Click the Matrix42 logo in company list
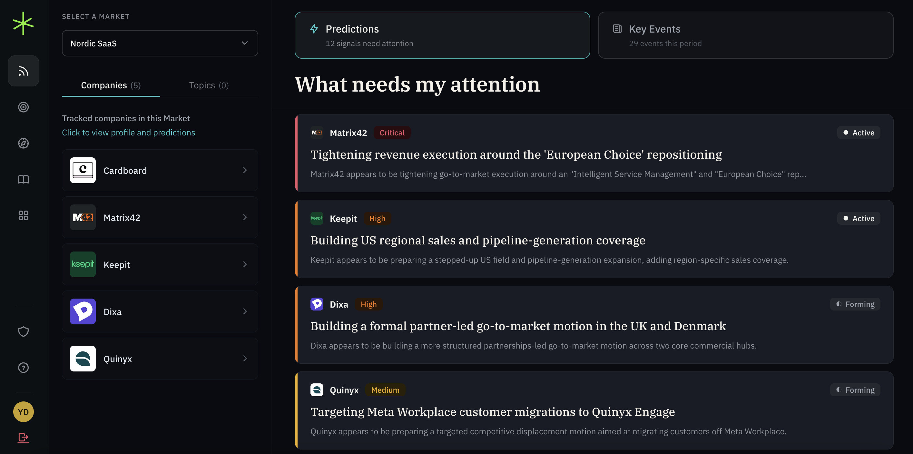Image resolution: width=913 pixels, height=454 pixels. [x=83, y=217]
